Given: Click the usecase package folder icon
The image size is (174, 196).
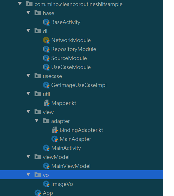Looking at the screenshot, I should click(x=38, y=76).
